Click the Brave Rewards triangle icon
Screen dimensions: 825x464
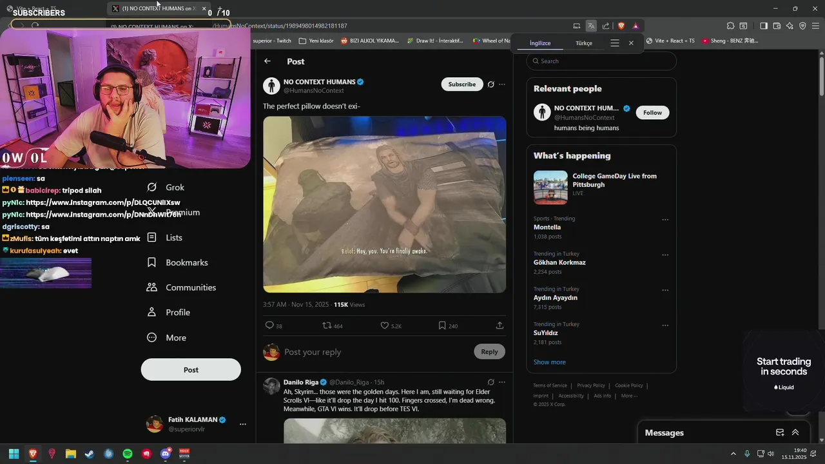pyautogui.click(x=636, y=26)
